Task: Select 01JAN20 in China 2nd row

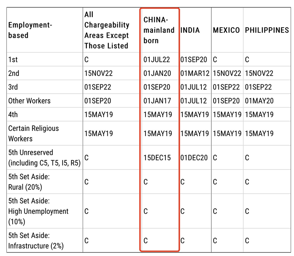Action: coord(157,73)
